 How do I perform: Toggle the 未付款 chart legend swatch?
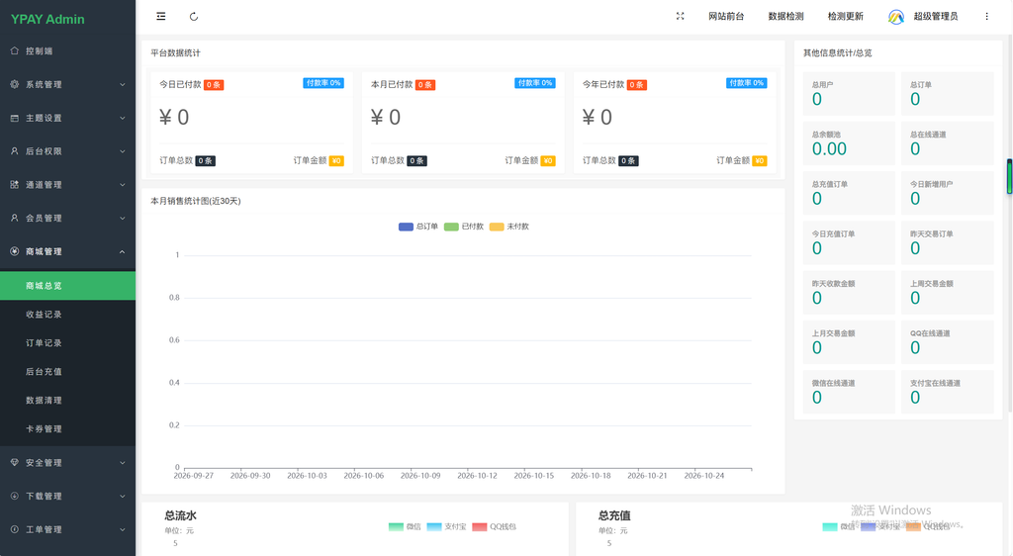(497, 227)
